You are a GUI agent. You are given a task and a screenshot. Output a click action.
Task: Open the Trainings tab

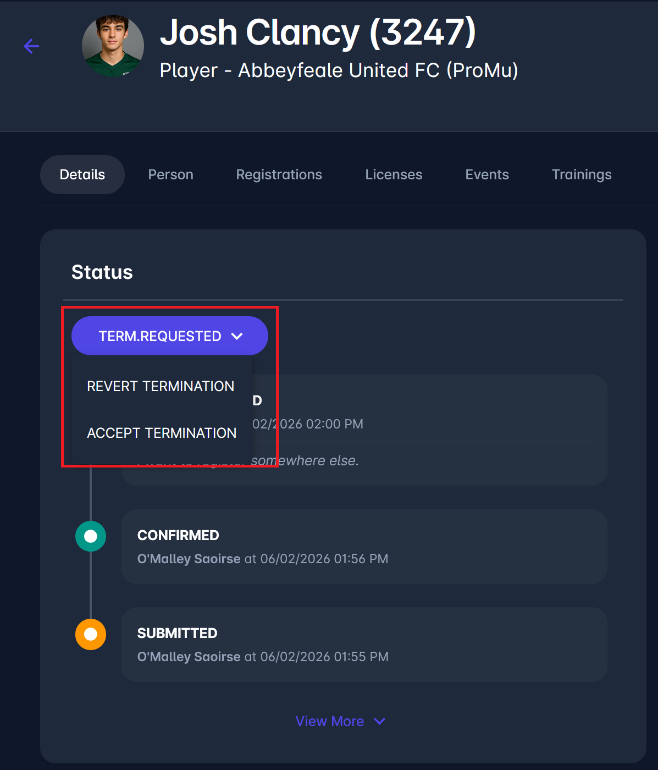pyautogui.click(x=581, y=174)
